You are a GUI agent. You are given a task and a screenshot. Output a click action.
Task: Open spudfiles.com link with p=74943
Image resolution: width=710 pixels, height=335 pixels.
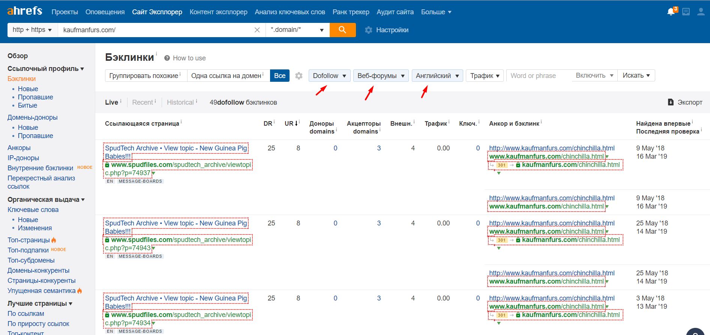(178, 244)
